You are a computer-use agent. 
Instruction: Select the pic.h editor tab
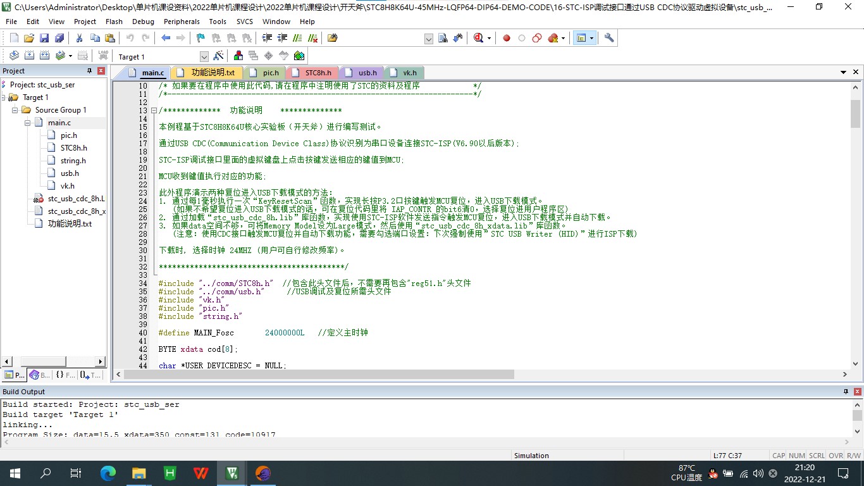click(266, 73)
